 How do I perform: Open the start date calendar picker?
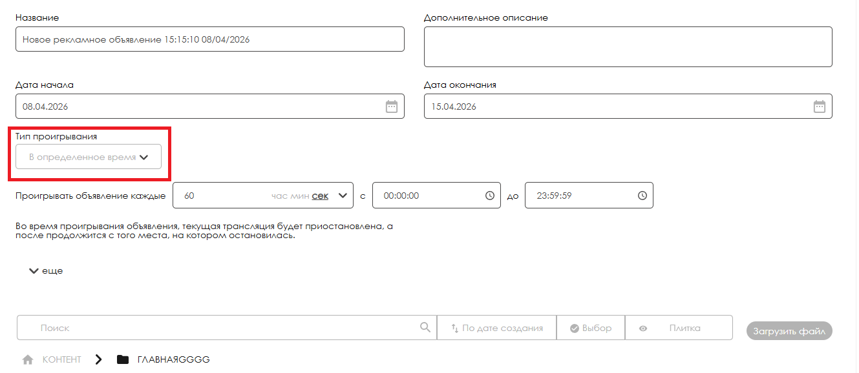click(x=391, y=106)
